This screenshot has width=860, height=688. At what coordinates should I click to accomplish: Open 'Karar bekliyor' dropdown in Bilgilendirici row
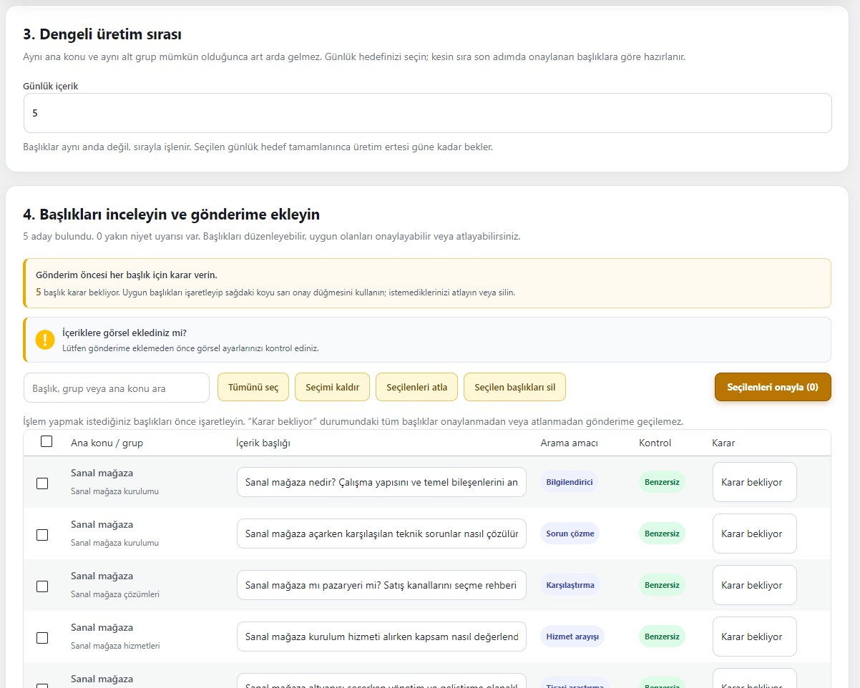[x=754, y=482]
